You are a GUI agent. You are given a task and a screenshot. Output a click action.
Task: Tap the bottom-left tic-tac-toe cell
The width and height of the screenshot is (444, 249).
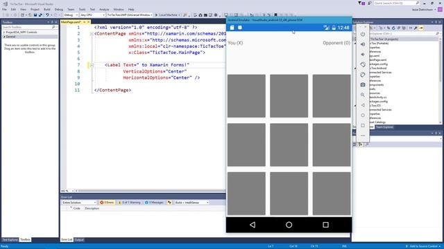click(246, 194)
